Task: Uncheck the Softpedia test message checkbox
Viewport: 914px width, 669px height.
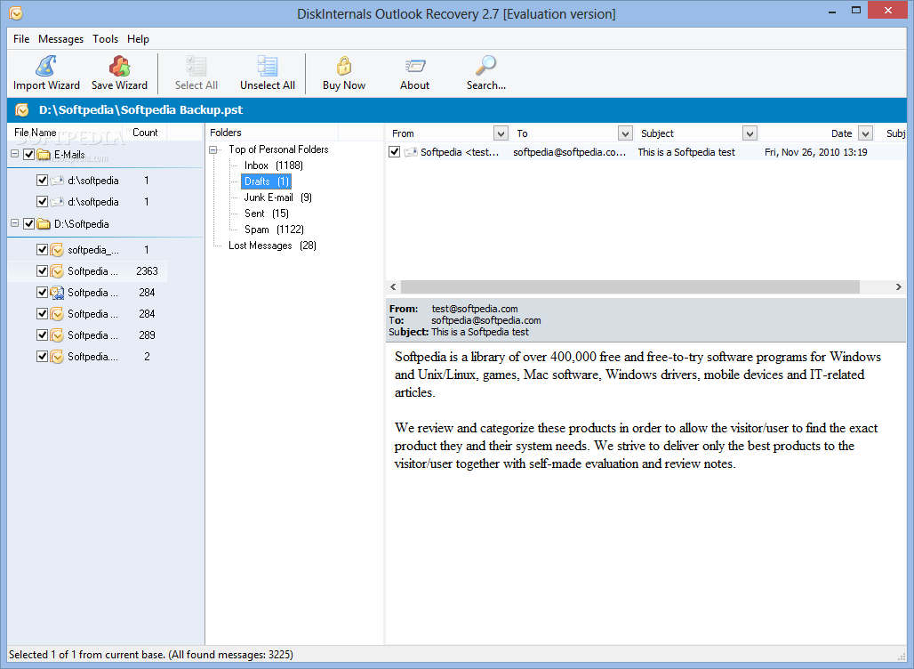Action: (395, 152)
